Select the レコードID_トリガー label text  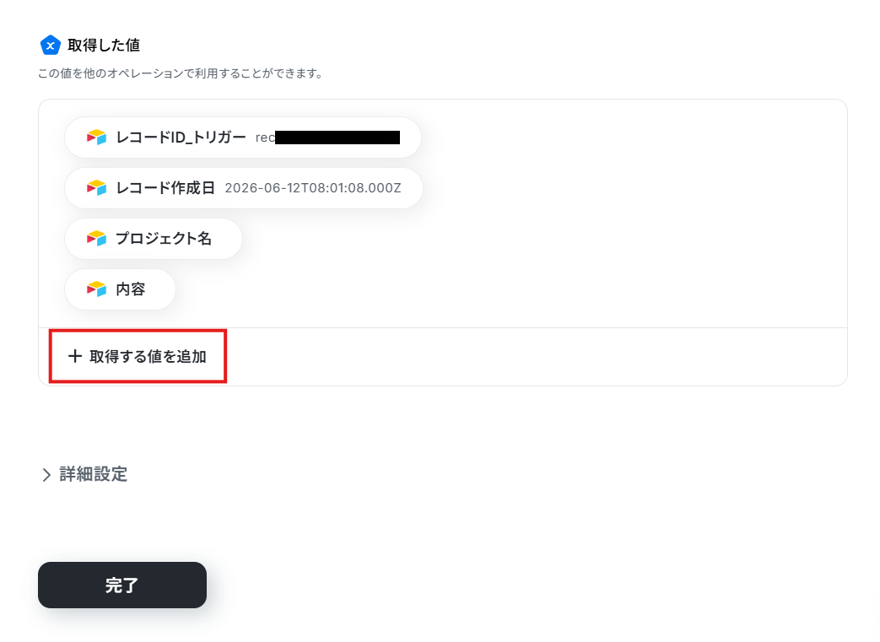coord(181,138)
